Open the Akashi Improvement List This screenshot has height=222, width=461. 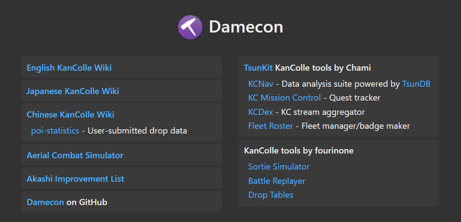pyautogui.click(x=75, y=179)
